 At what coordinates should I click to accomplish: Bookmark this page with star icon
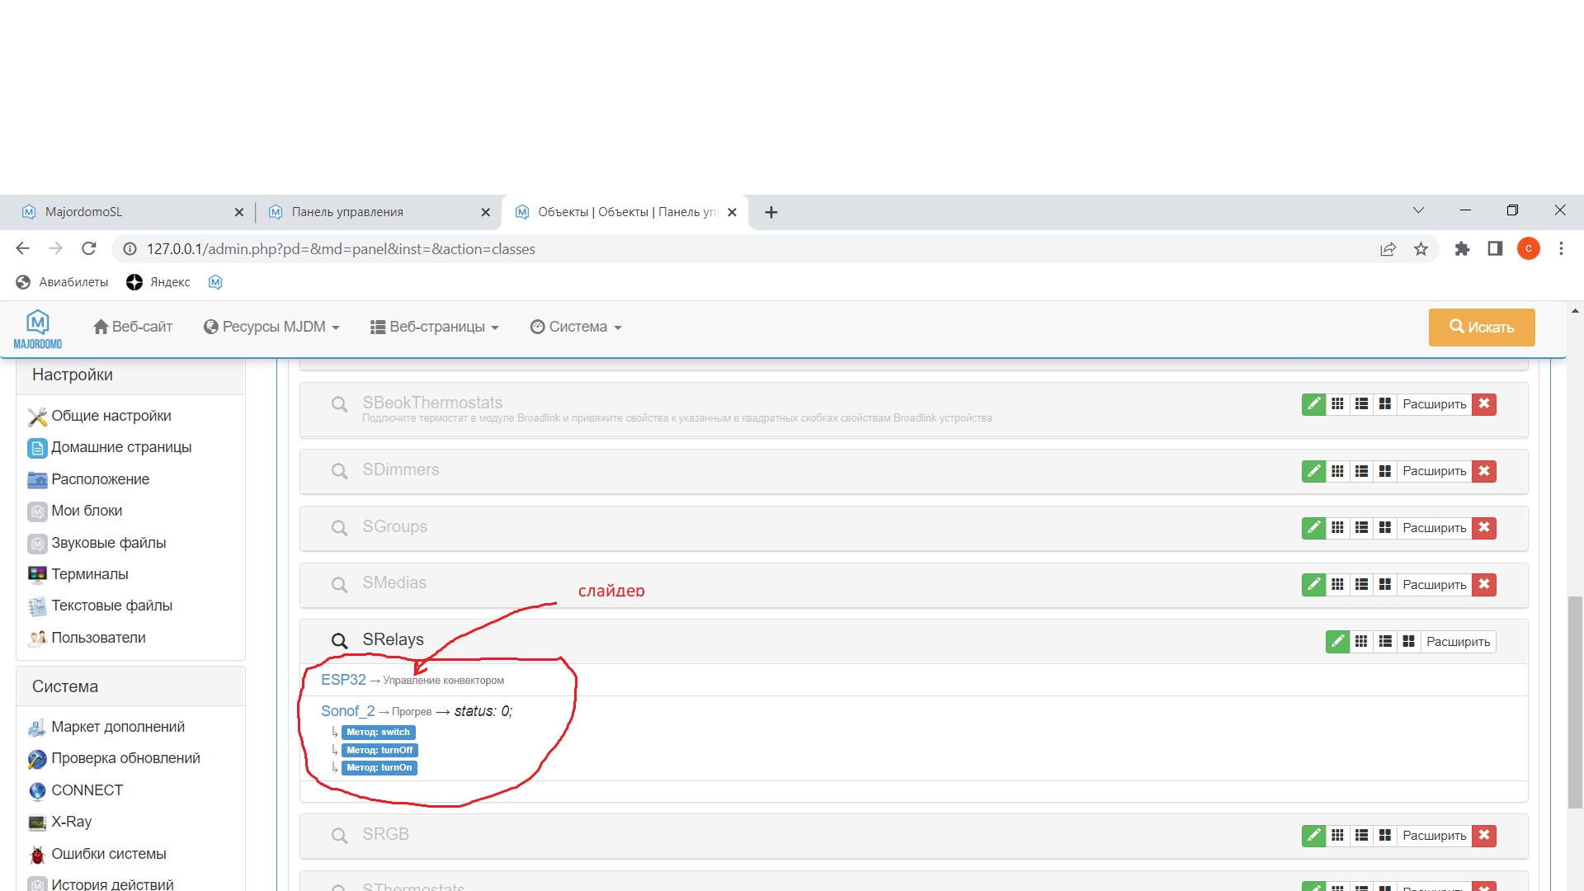click(1421, 249)
